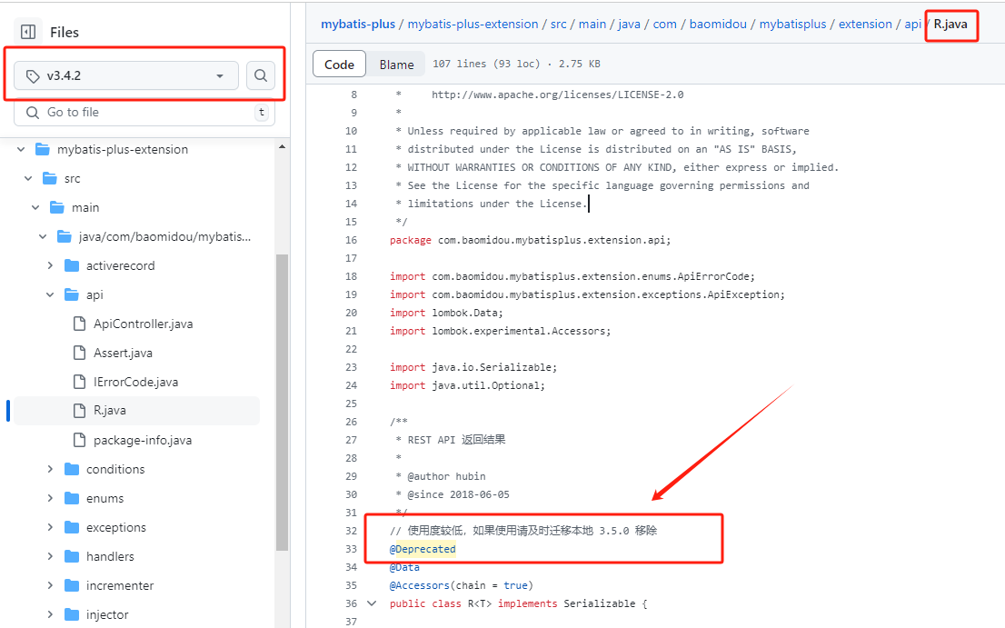Go to src breadcrumb link
Viewport: 1005px width, 628px height.
tap(558, 24)
